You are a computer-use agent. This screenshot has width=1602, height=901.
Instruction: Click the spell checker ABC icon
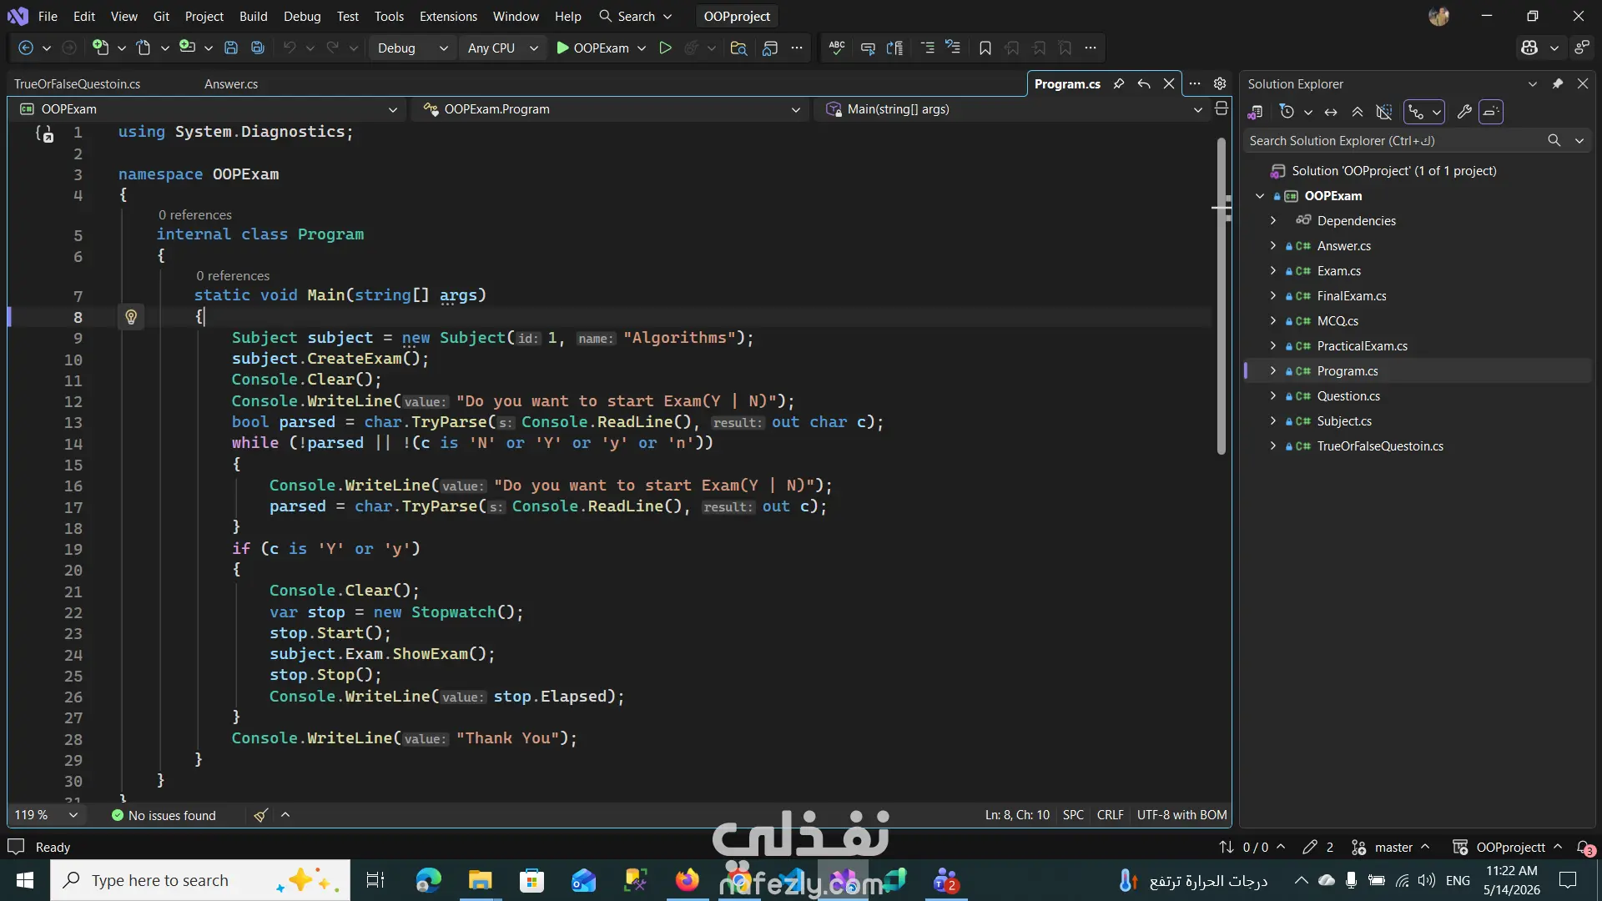coord(837,48)
